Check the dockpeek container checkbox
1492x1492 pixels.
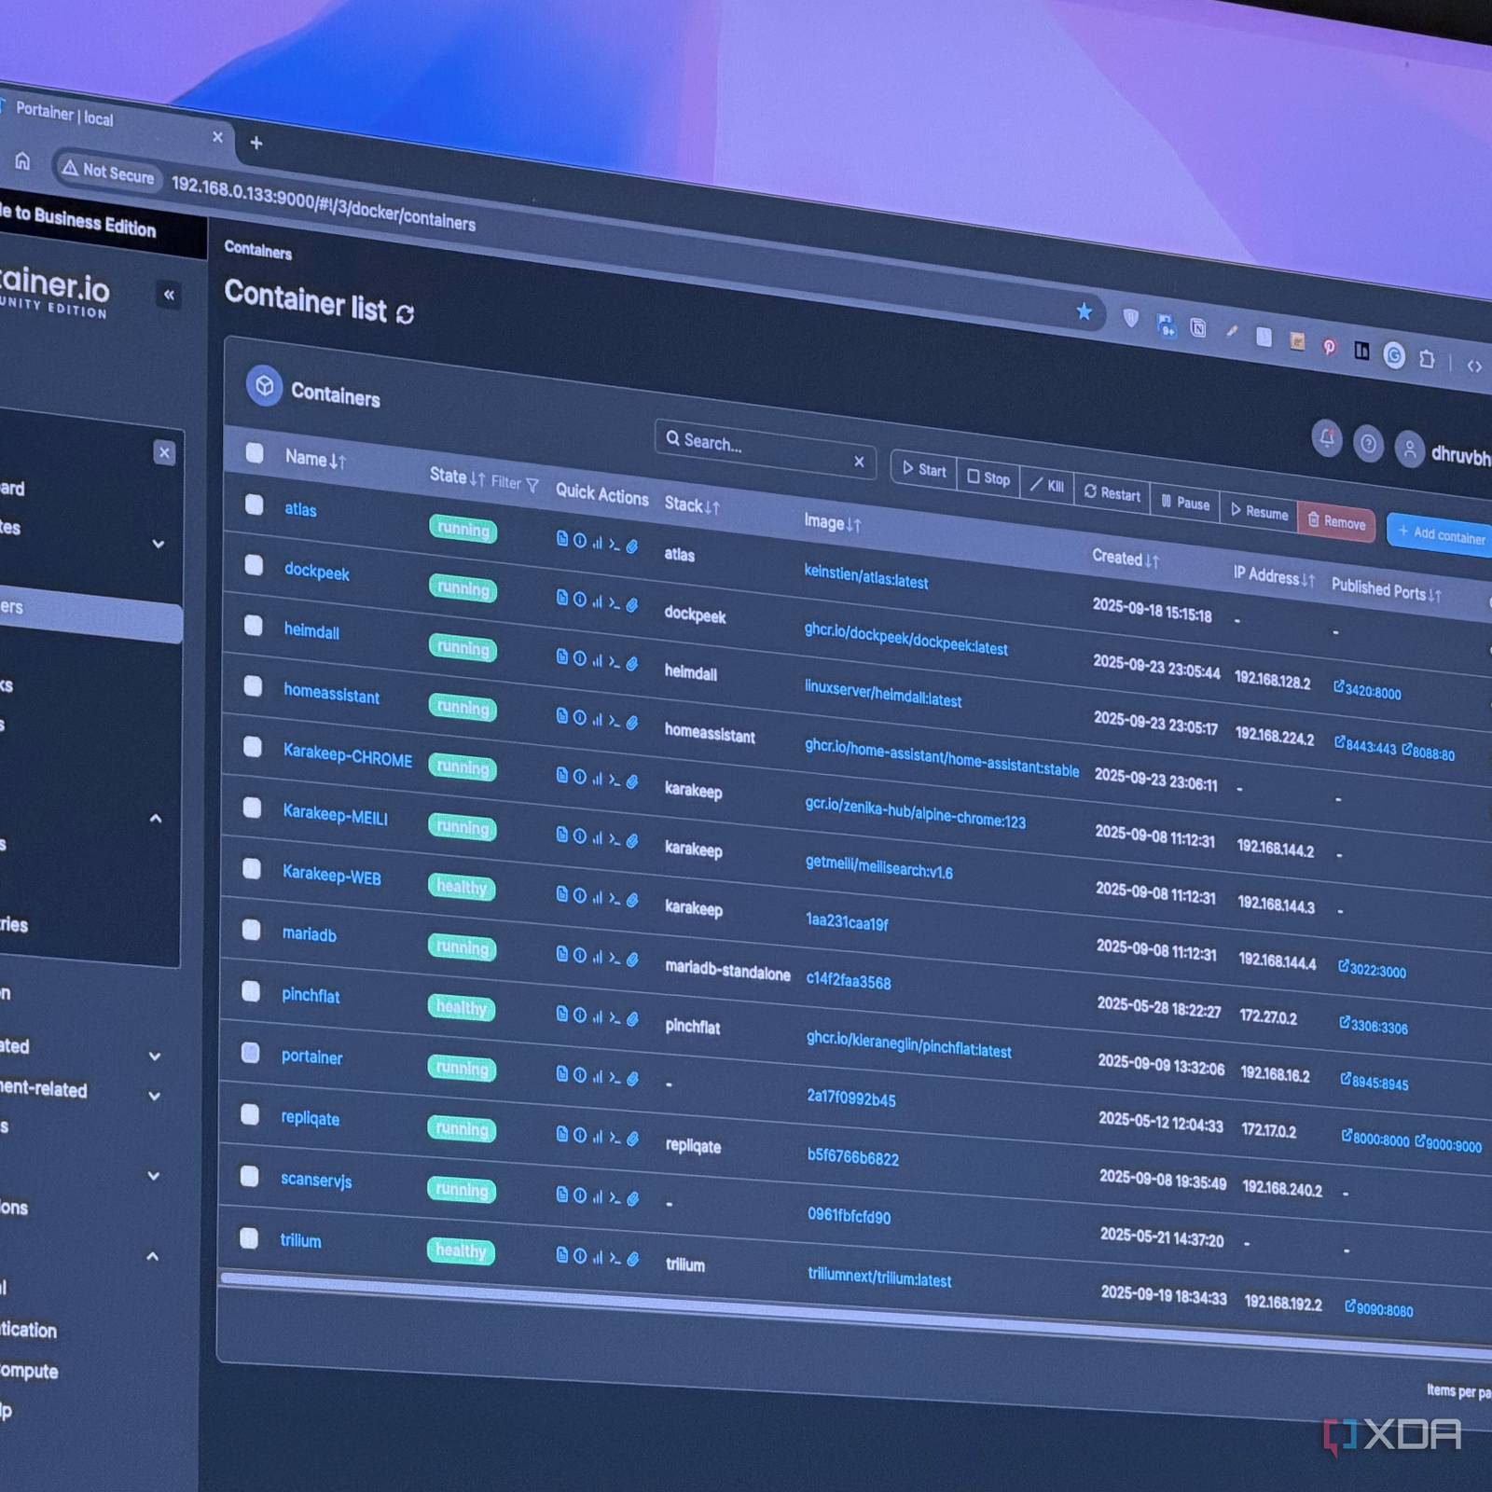(x=254, y=564)
